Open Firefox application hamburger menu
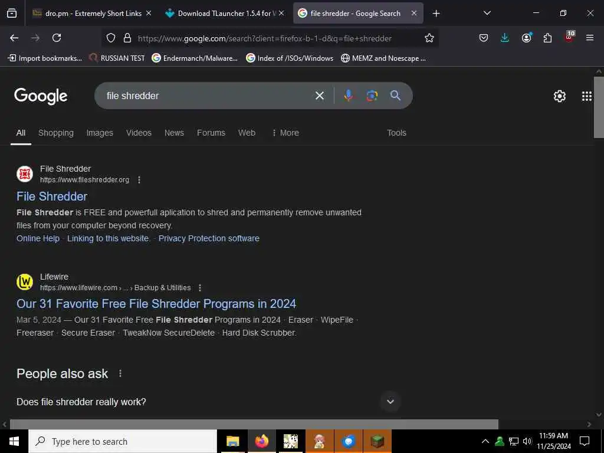This screenshot has height=453, width=604. pyautogui.click(x=590, y=38)
